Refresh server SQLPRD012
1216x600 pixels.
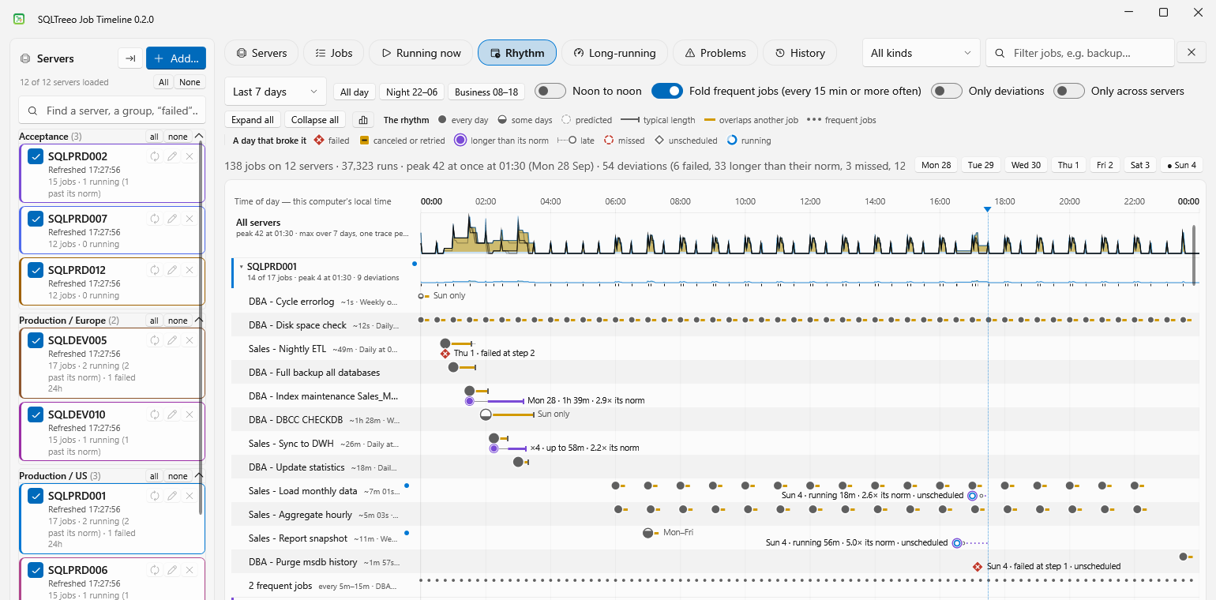point(155,270)
